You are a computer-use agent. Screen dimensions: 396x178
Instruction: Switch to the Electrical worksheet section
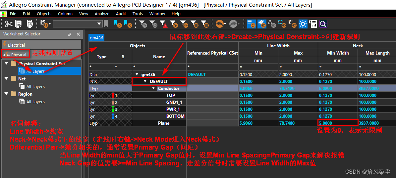41,45
